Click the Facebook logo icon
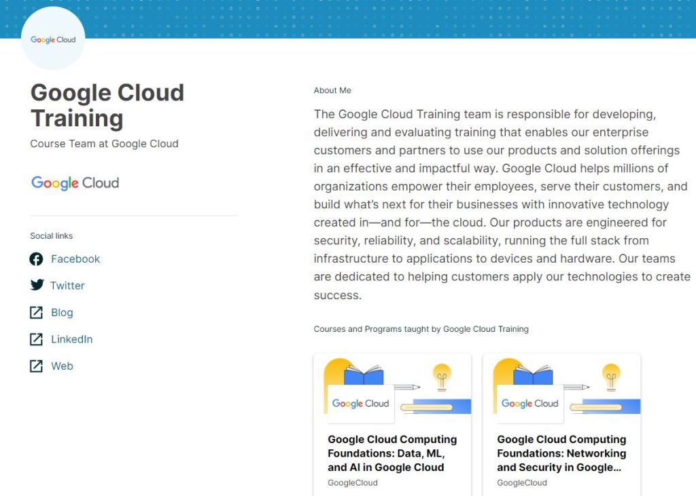The height and width of the screenshot is (496, 696). (x=37, y=259)
